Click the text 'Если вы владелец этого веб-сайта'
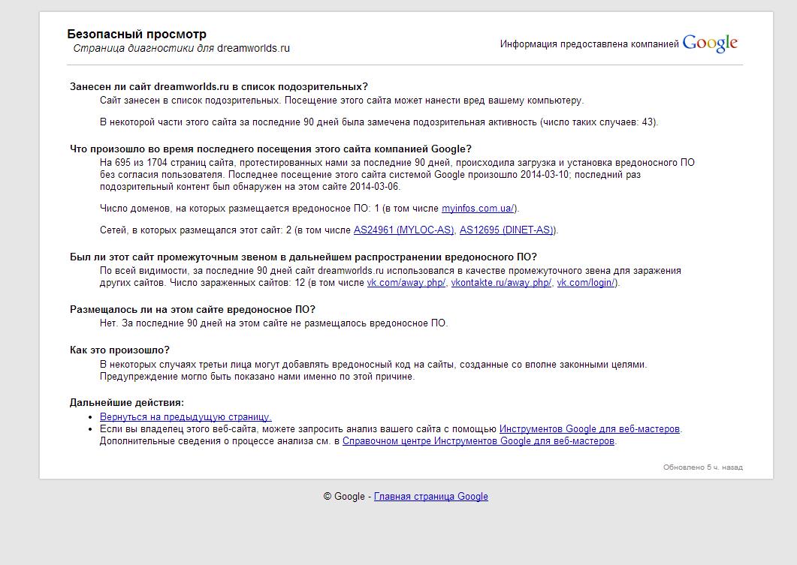Image resolution: width=797 pixels, height=565 pixels. 179,429
